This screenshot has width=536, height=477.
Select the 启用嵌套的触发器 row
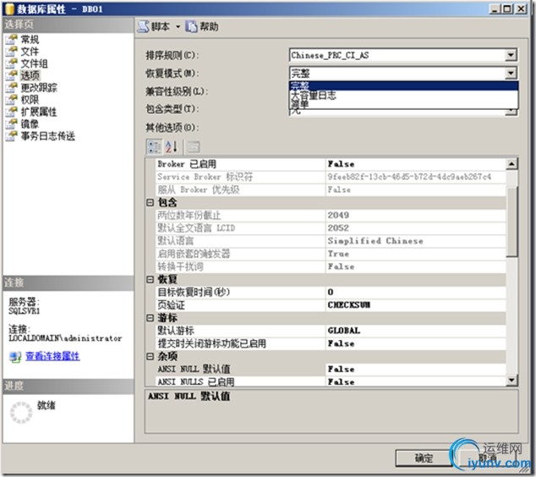click(x=331, y=254)
